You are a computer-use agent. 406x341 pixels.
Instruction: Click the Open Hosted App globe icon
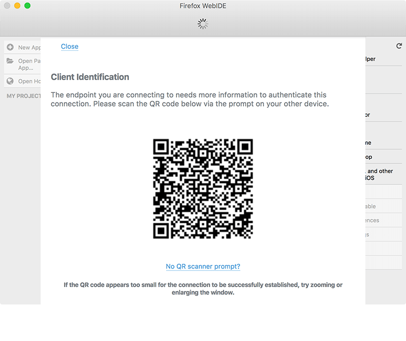pos(10,81)
